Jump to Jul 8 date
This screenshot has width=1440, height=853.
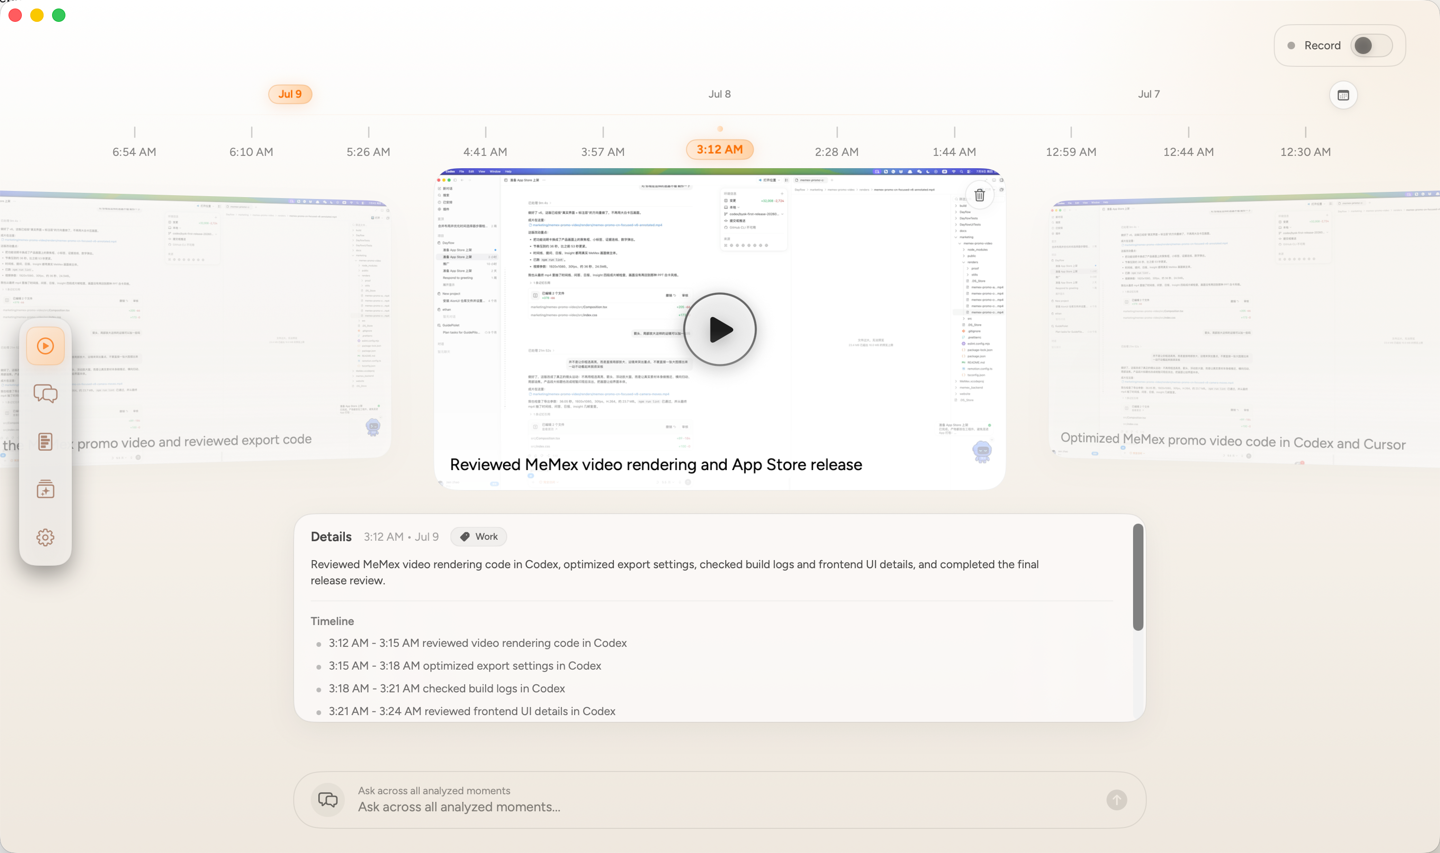(719, 94)
